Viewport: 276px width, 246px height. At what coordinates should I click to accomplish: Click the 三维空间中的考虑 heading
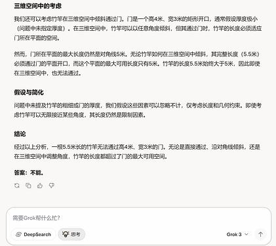point(38,6)
